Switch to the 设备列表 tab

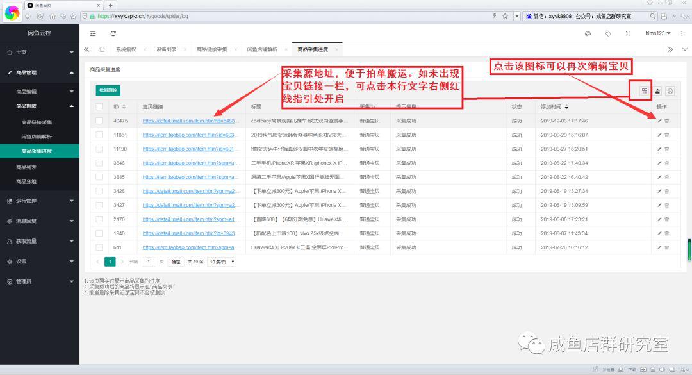(x=167, y=49)
